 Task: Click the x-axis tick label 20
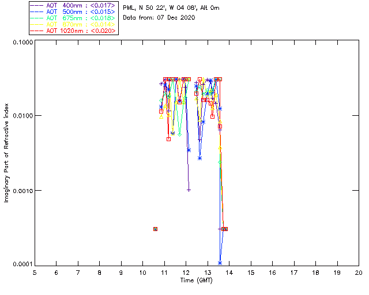[x=359, y=273]
